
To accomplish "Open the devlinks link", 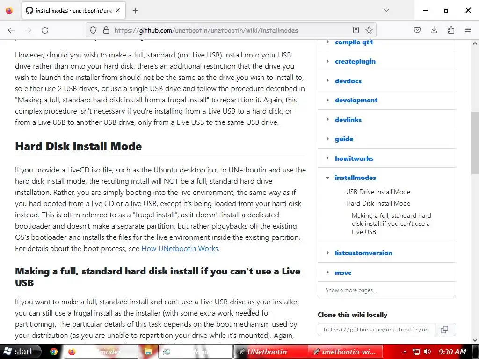I will point(348,120).
